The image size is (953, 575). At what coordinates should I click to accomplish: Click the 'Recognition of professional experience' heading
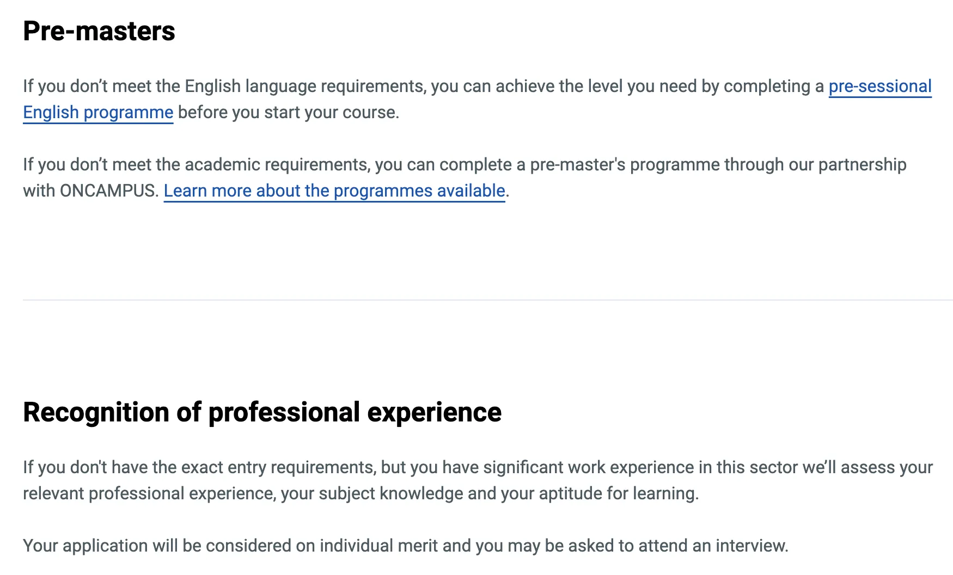[262, 412]
